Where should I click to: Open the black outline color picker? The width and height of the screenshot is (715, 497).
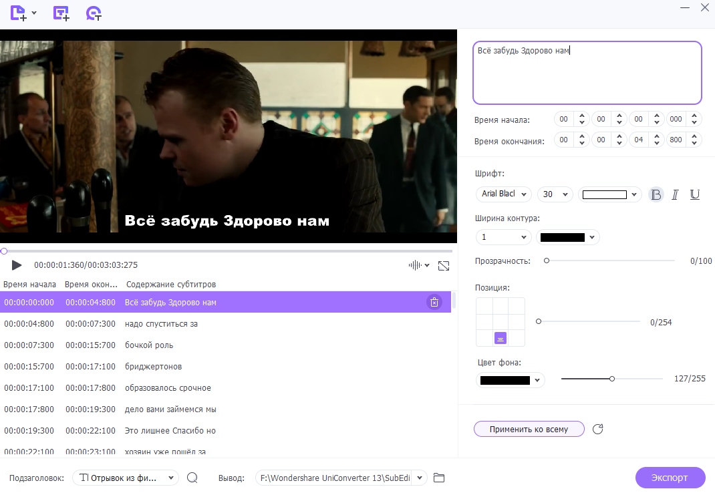[568, 237]
